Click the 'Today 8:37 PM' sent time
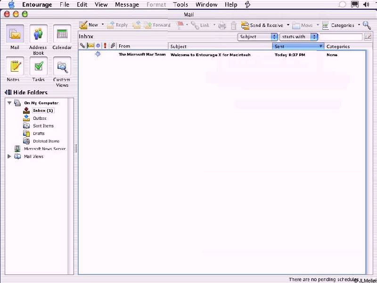The height and width of the screenshot is (283, 377). pyautogui.click(x=290, y=55)
